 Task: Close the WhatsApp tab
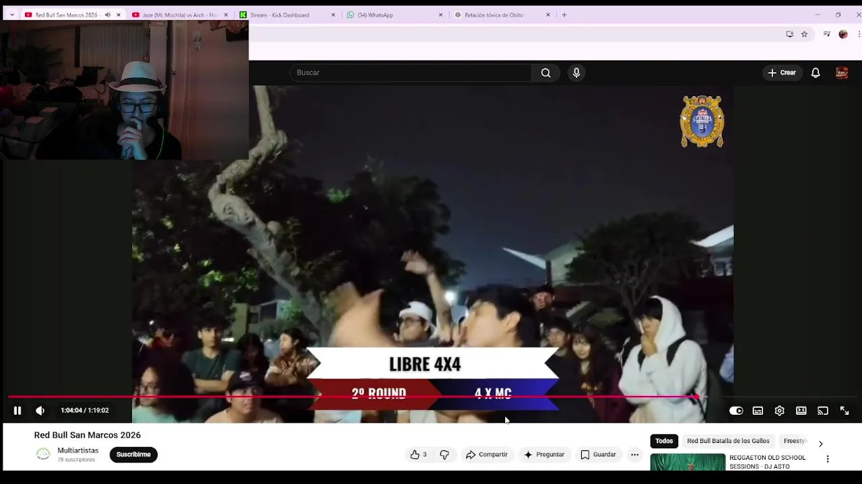[x=441, y=15]
